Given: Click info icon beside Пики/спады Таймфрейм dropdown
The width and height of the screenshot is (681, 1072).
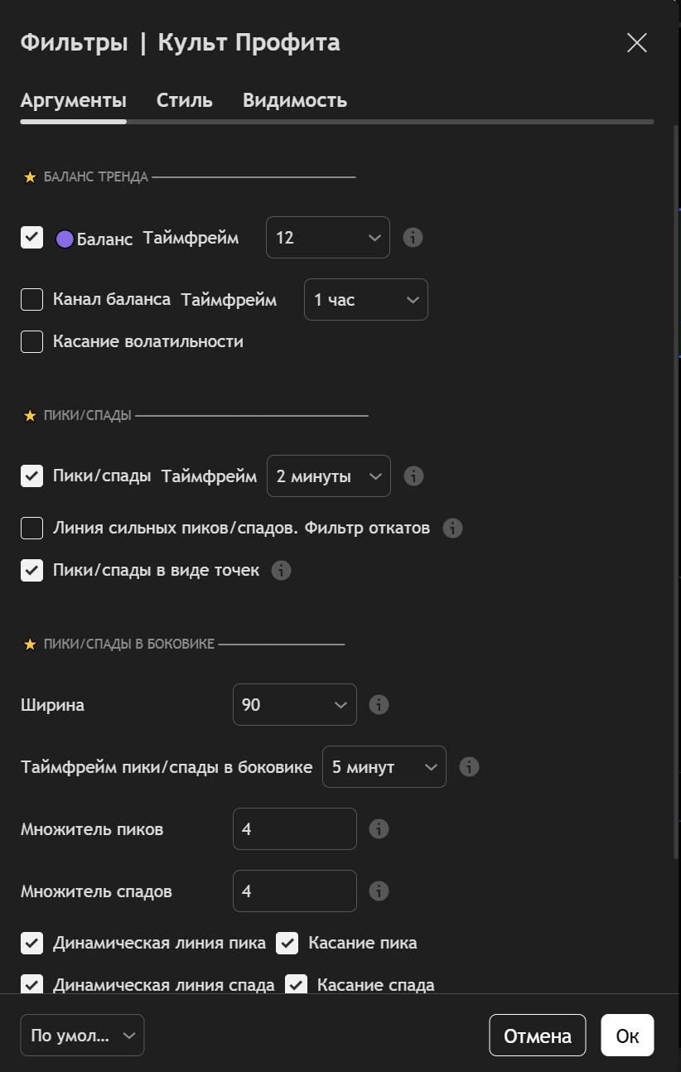Looking at the screenshot, I should click(413, 476).
